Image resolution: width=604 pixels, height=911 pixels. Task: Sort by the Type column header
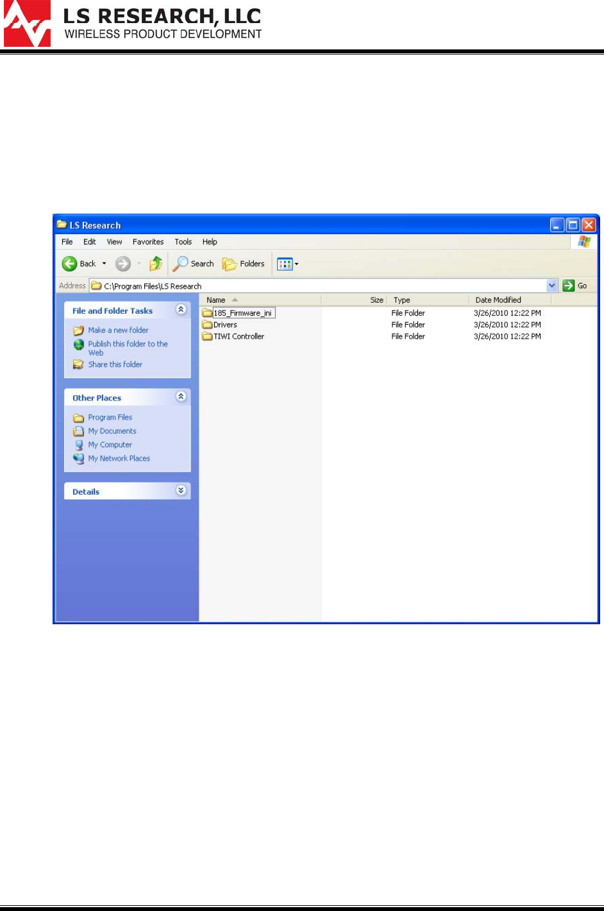tap(428, 300)
